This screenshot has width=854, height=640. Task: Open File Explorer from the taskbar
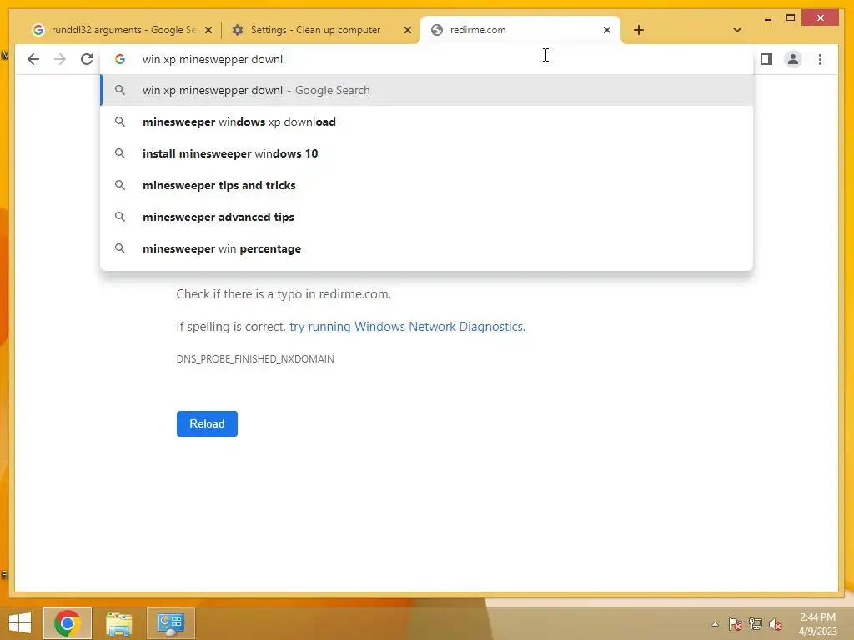click(118, 623)
